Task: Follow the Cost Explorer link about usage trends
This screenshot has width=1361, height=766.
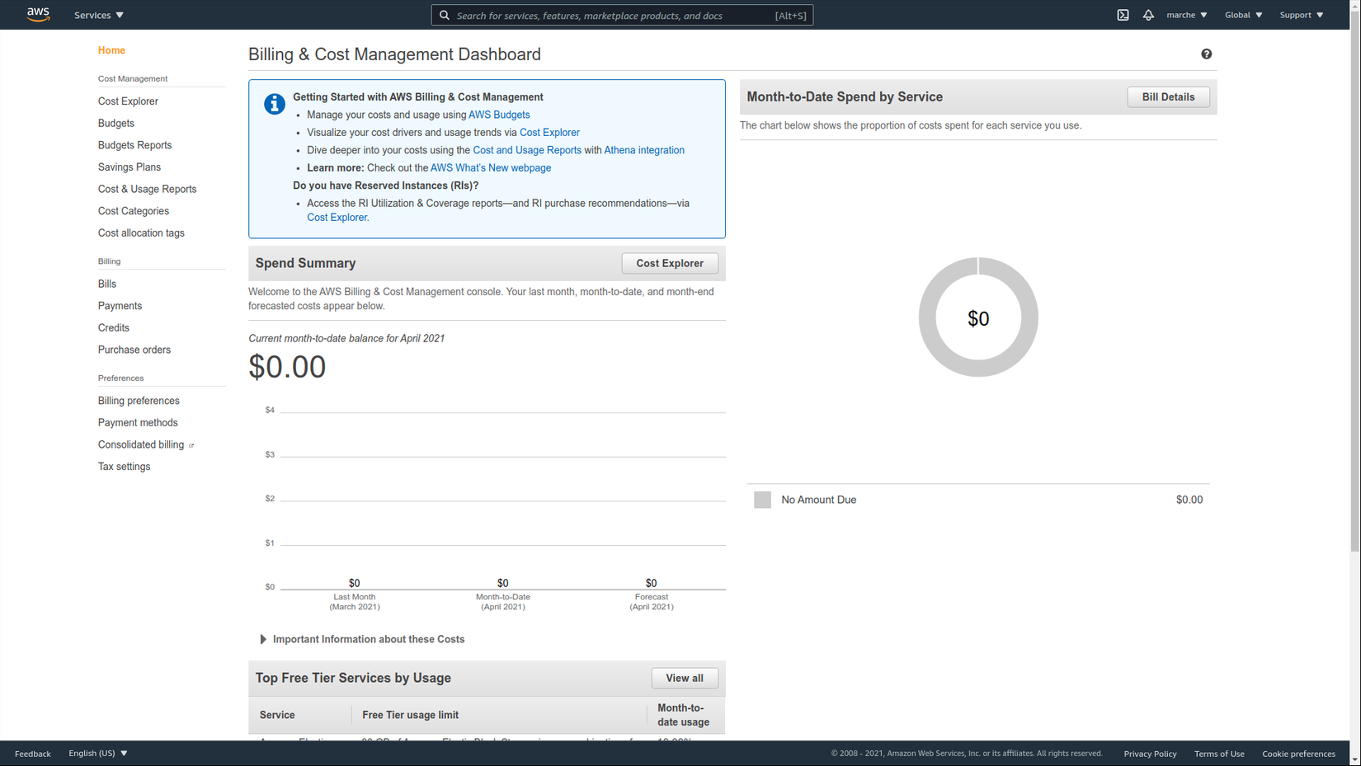Action: (x=549, y=133)
